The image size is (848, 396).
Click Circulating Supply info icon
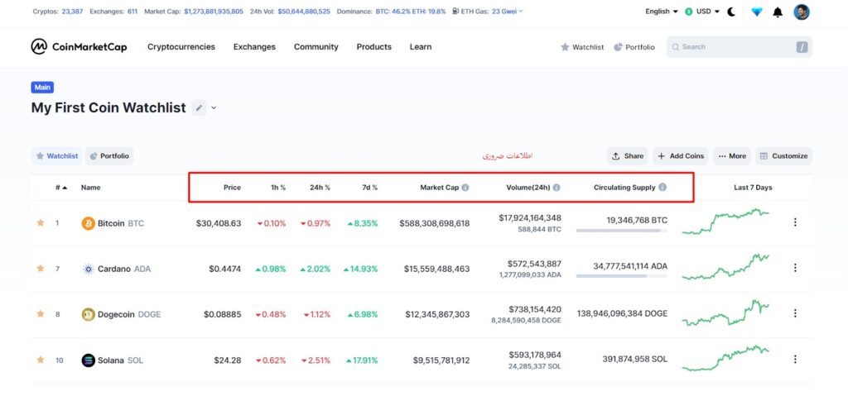pos(662,188)
